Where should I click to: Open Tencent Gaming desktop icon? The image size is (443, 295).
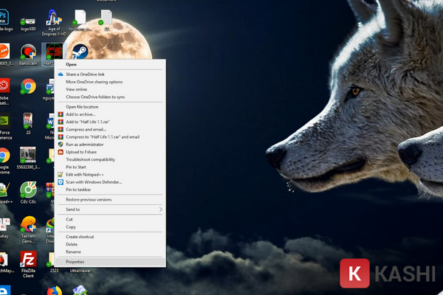click(x=28, y=225)
